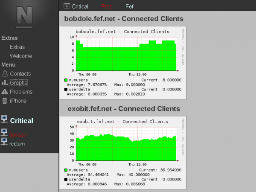The width and height of the screenshot is (256, 192).
Task: Click the rectum host computer icon
Action: click(x=4, y=144)
